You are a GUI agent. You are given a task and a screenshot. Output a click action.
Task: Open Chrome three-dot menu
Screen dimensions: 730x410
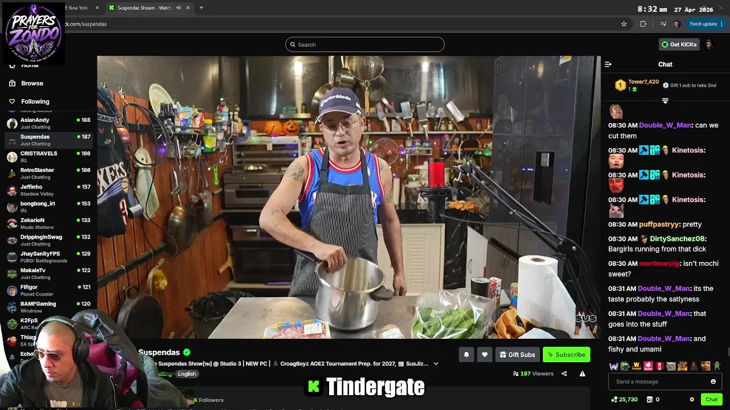click(x=721, y=24)
